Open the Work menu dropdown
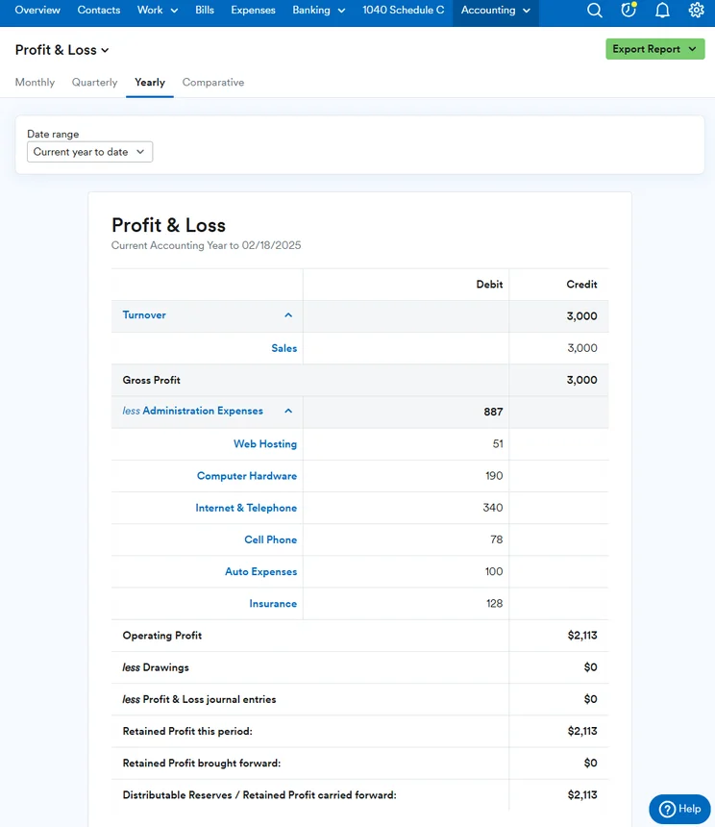715x827 pixels. pos(158,10)
